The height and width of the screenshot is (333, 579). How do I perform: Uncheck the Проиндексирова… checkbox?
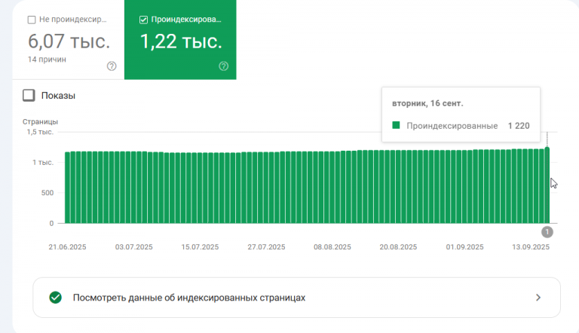[144, 20]
